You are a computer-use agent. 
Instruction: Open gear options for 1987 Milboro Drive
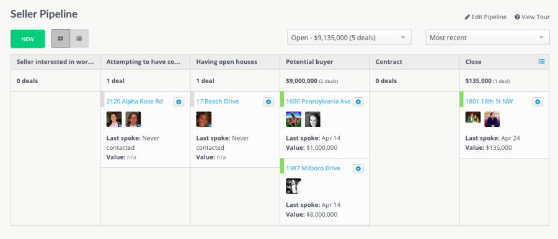click(358, 168)
